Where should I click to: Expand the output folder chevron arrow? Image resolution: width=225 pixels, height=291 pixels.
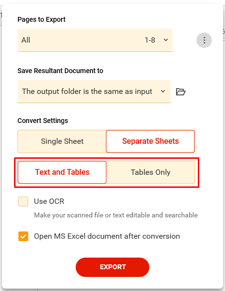[x=163, y=92]
